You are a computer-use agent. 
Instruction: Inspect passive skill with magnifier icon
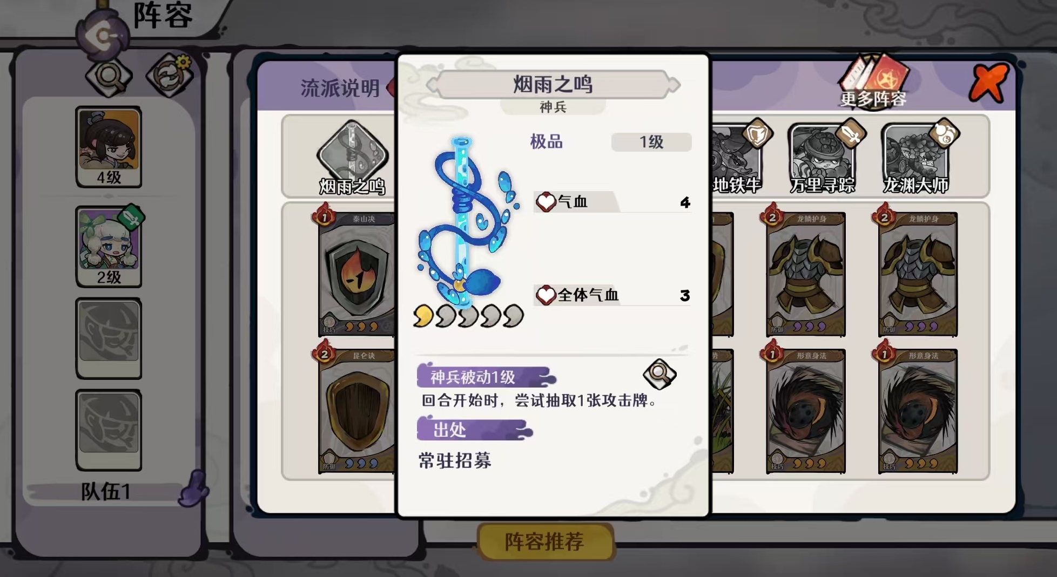[659, 374]
